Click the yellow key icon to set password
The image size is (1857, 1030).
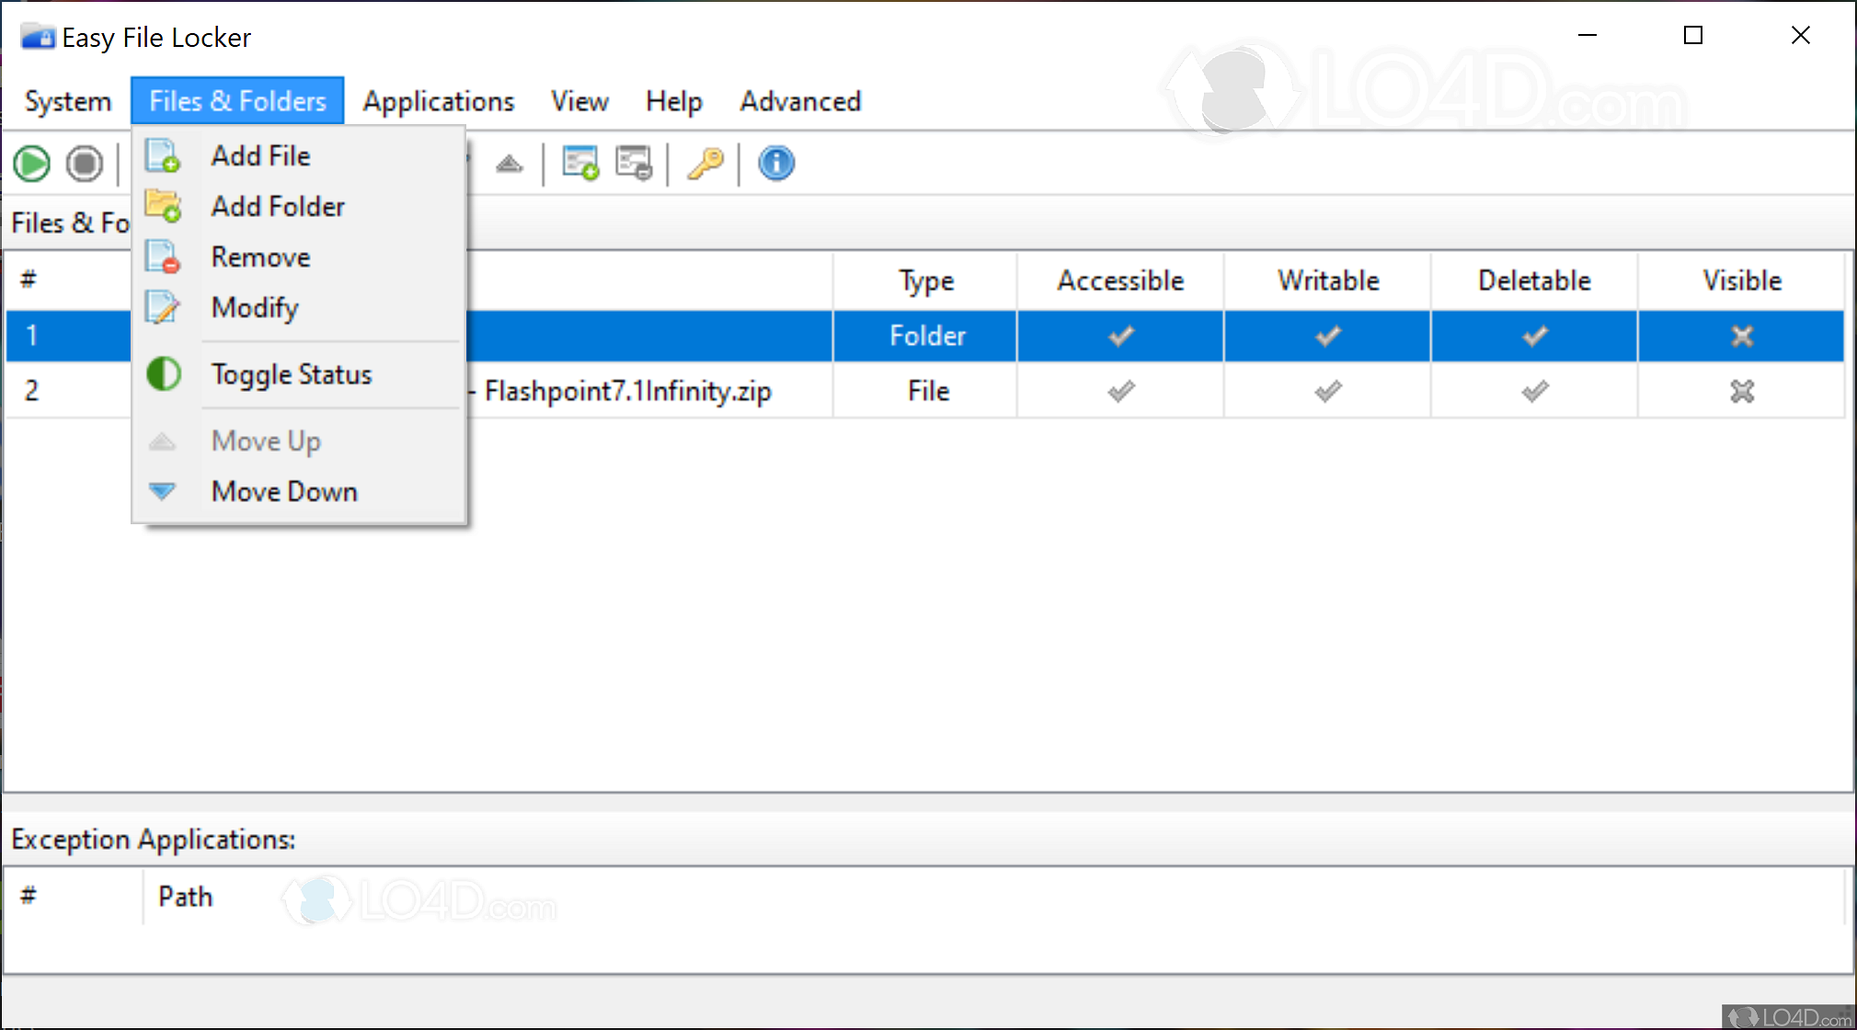pos(705,163)
